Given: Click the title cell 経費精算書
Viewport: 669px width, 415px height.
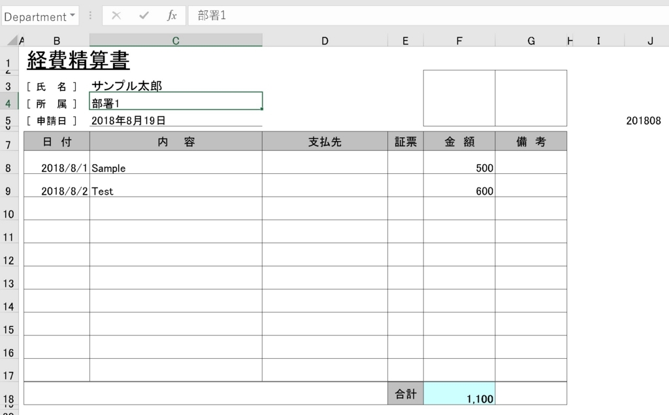Looking at the screenshot, I should (78, 59).
